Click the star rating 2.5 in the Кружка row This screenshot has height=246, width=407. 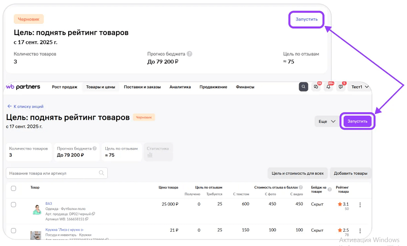point(343,230)
